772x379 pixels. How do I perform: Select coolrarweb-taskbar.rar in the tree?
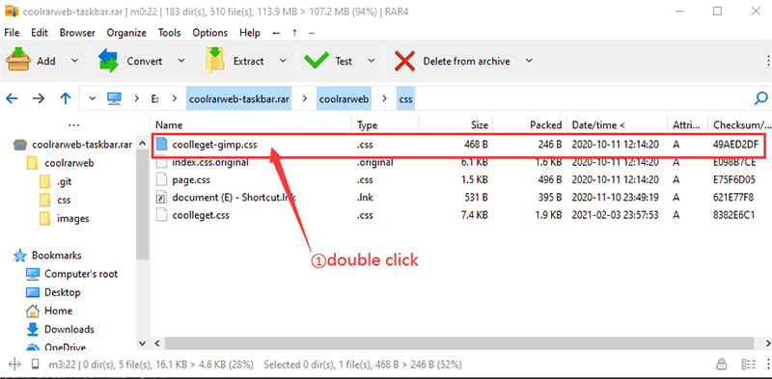[x=82, y=145]
